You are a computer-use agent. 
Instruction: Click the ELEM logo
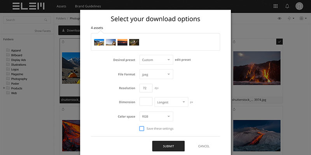pos(28,6)
